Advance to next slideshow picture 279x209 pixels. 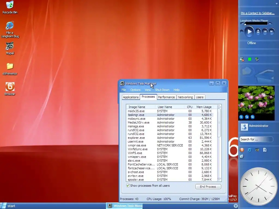click(253, 117)
